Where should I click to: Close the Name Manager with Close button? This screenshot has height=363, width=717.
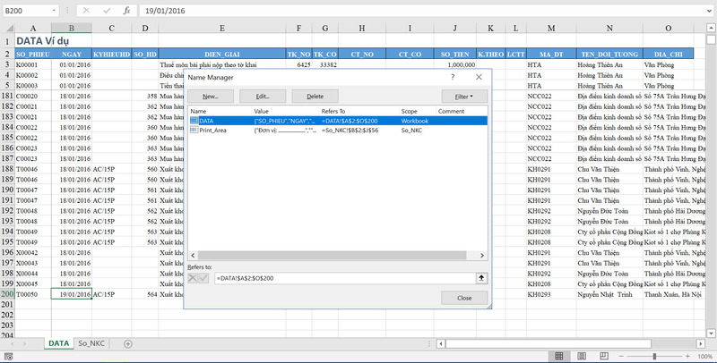pyautogui.click(x=463, y=298)
